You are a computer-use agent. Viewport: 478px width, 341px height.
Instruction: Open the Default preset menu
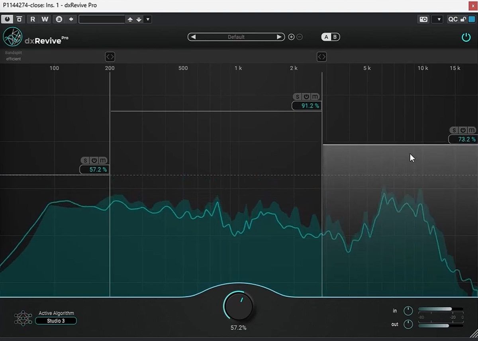click(236, 37)
